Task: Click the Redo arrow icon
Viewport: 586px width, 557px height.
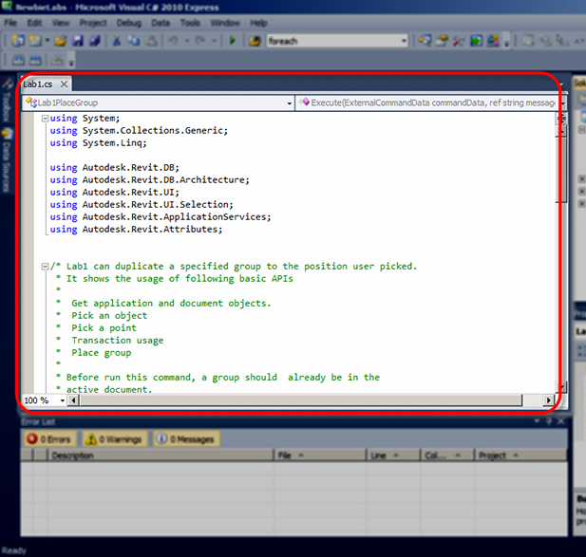Action: click(200, 40)
